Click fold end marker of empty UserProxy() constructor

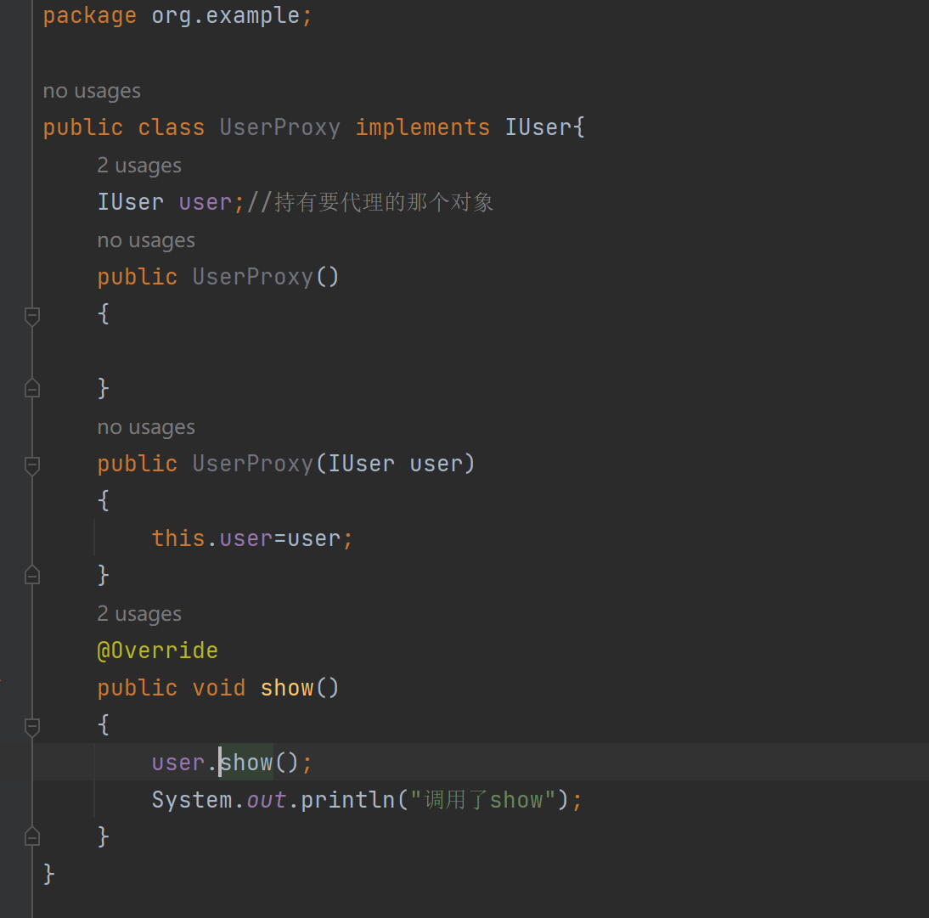coord(32,388)
